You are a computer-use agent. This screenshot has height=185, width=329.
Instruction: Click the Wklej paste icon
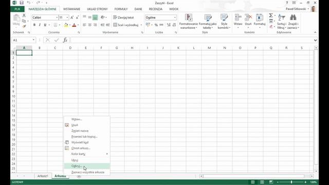pos(16,21)
